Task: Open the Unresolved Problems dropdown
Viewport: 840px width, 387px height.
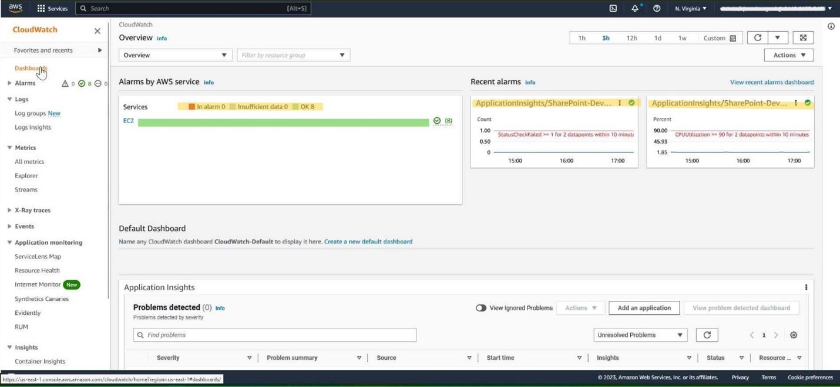Action: (640, 335)
